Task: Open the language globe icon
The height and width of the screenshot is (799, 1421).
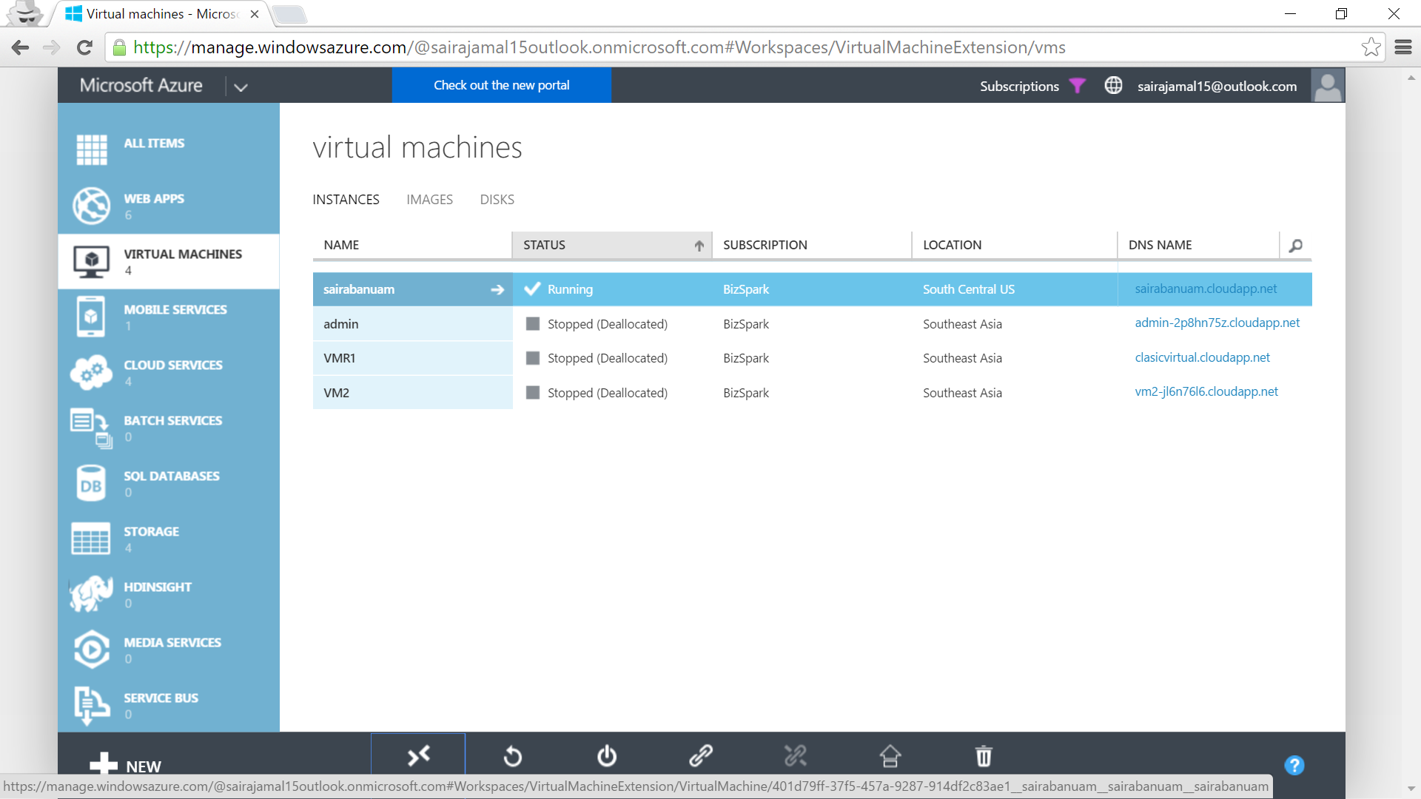Action: pos(1113,86)
